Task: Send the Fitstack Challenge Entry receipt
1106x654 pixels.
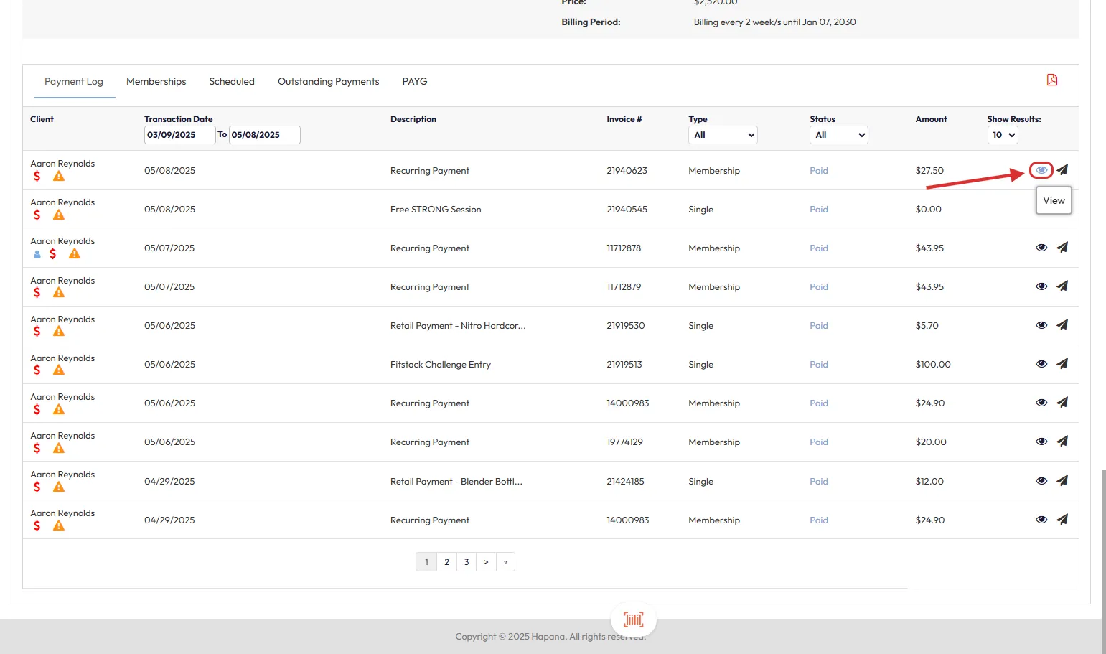Action: coord(1062,364)
